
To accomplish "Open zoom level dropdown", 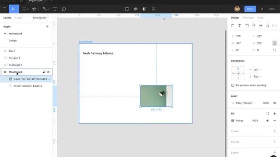I will (x=273, y=9).
